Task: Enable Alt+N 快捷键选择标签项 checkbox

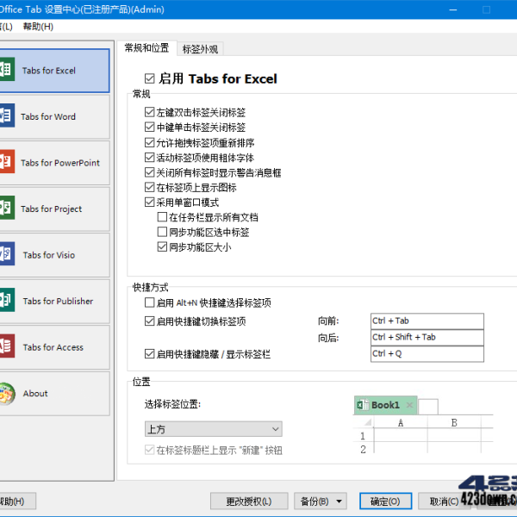Action: point(149,302)
